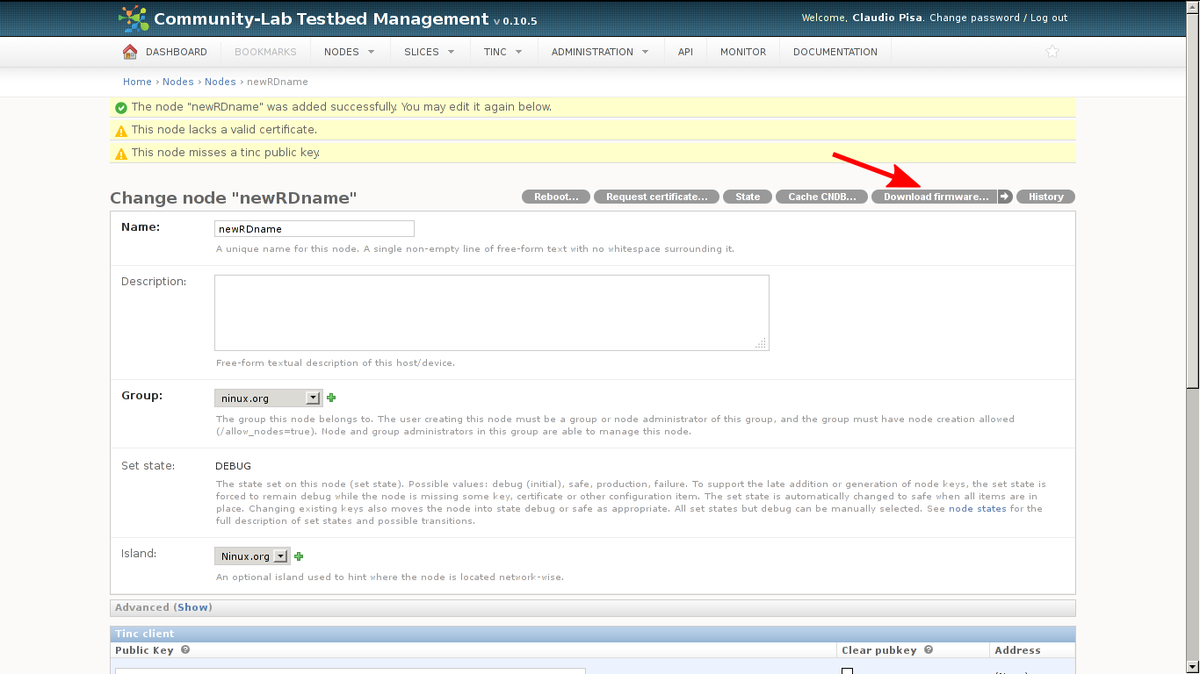This screenshot has height=674, width=1200.
Task: Click the green plus beside Group
Action: tap(331, 398)
